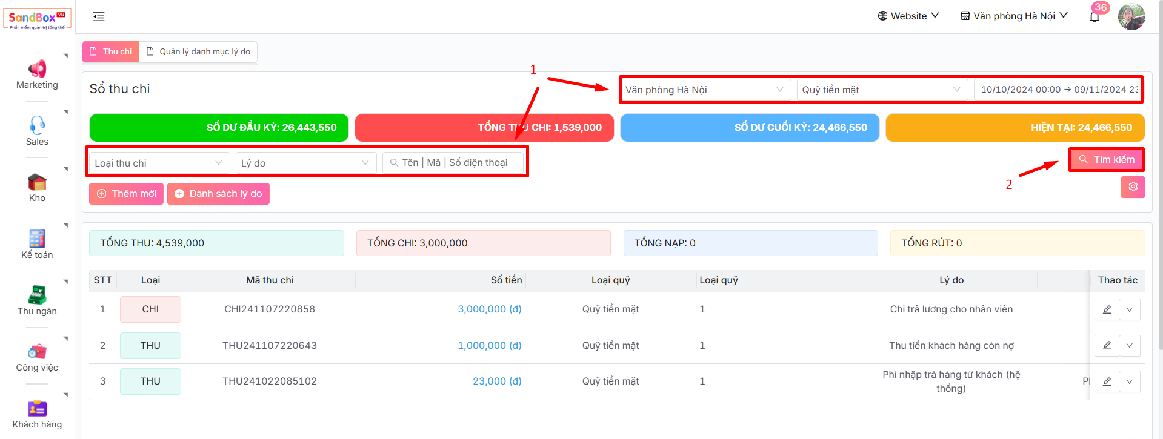Viewport: 1163px width, 439px height.
Task: Click edit pencil for row CHI241107220858
Action: 1107,309
